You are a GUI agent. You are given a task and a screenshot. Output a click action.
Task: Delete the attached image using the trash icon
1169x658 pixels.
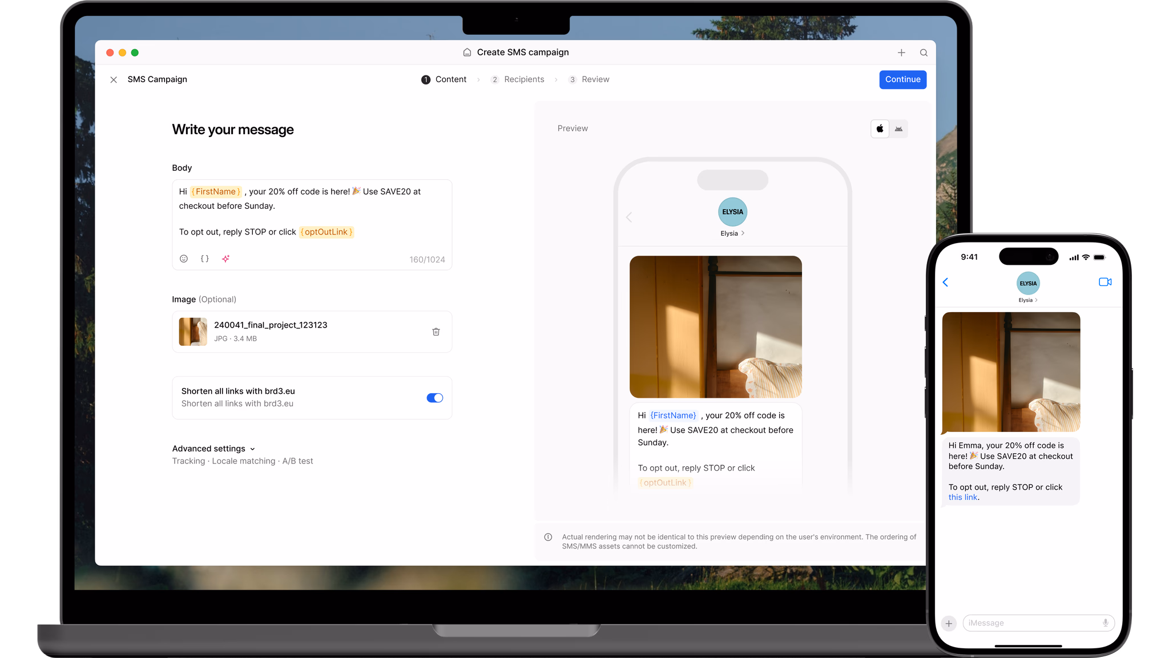pos(436,332)
